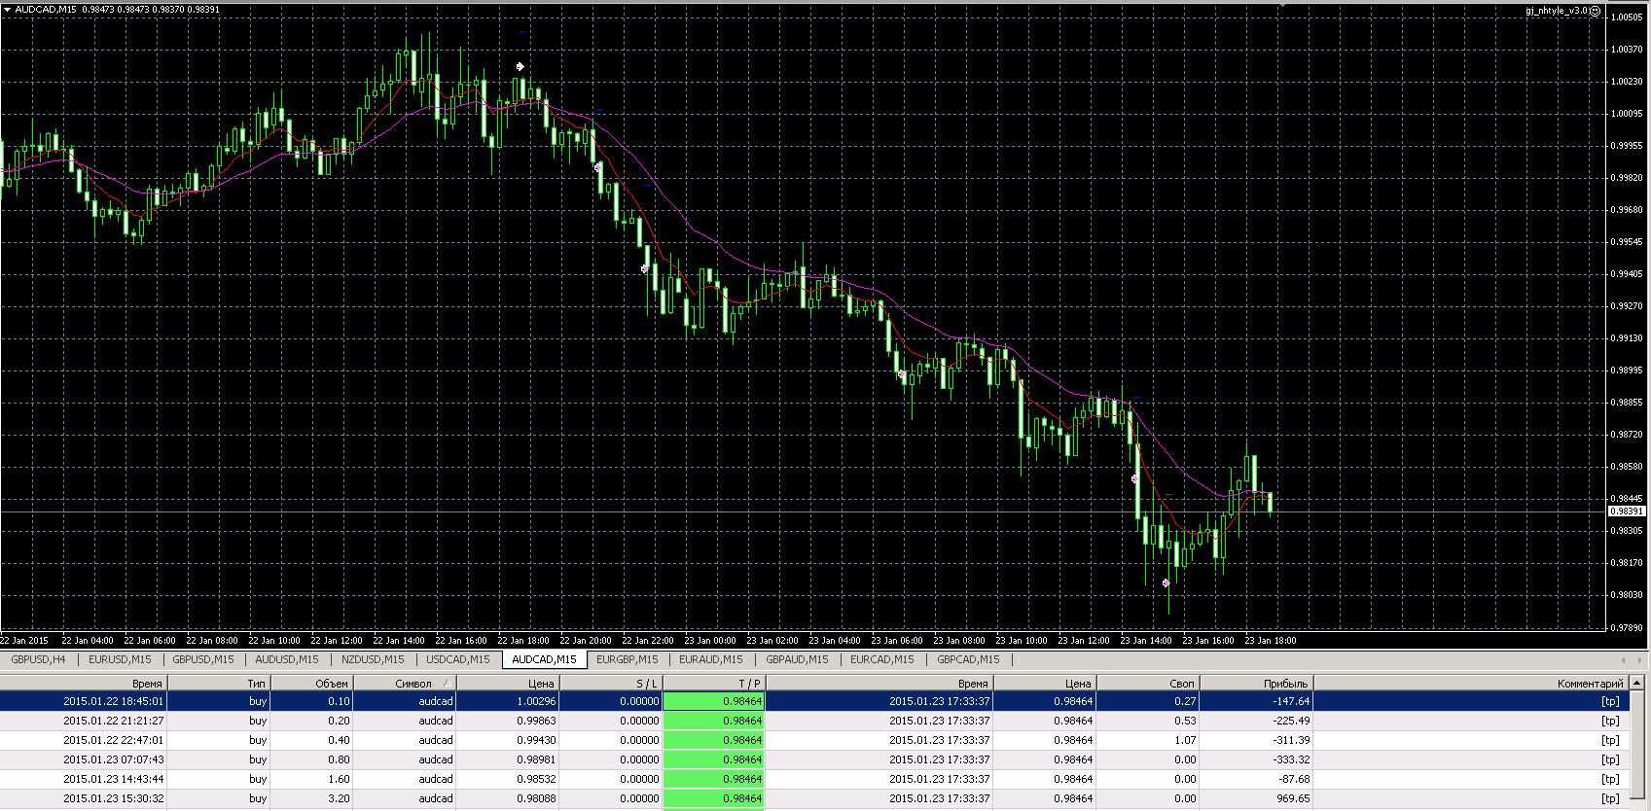Viewport: 1651px width, 811px height.
Task: Open the EURUSD,M15 chart tab
Action: (120, 659)
